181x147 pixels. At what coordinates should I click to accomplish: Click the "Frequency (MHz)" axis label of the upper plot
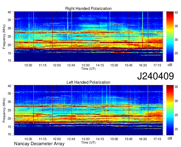[x=4, y=36]
